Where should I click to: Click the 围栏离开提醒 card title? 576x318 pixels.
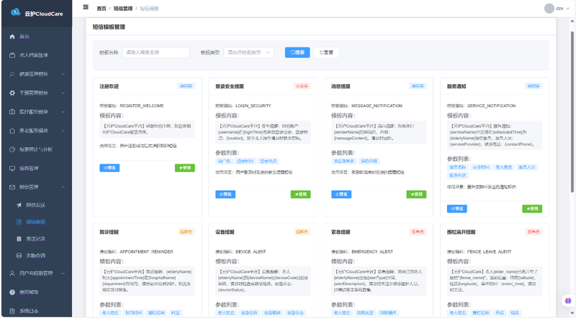click(461, 233)
